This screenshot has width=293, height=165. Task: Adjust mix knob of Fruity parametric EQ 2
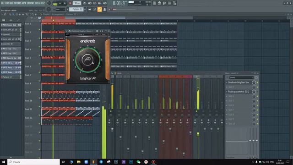tap(254, 92)
